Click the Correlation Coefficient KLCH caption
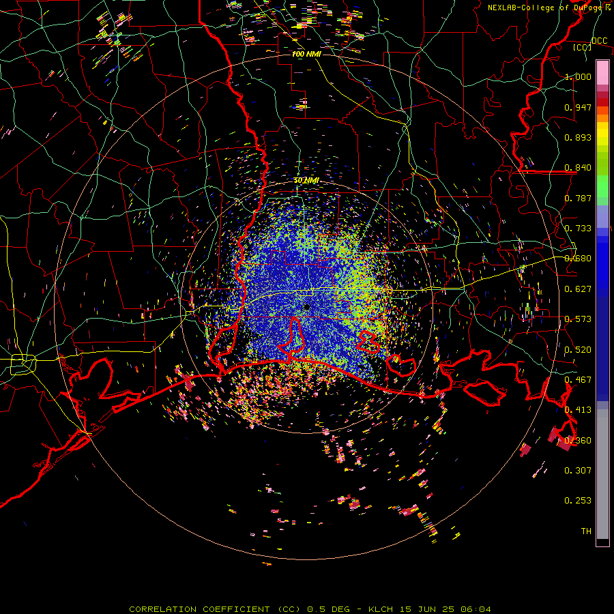The image size is (614, 614). 310,609
